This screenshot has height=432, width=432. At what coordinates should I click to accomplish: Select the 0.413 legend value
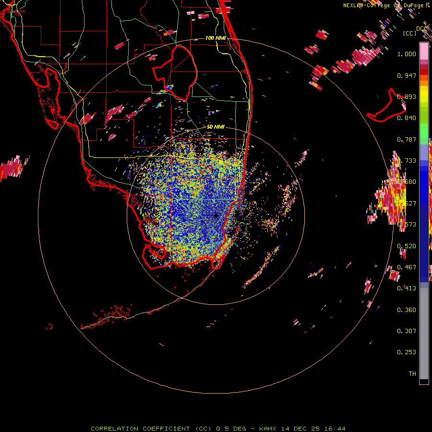(407, 288)
